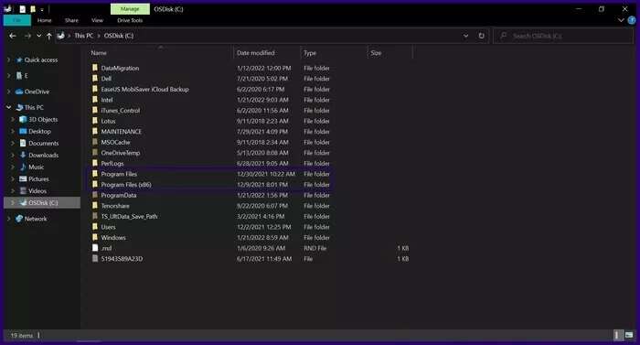Screen dimensions: 640x345
Task: Open the recent locations dropdown arrow
Action: [x=38, y=36]
